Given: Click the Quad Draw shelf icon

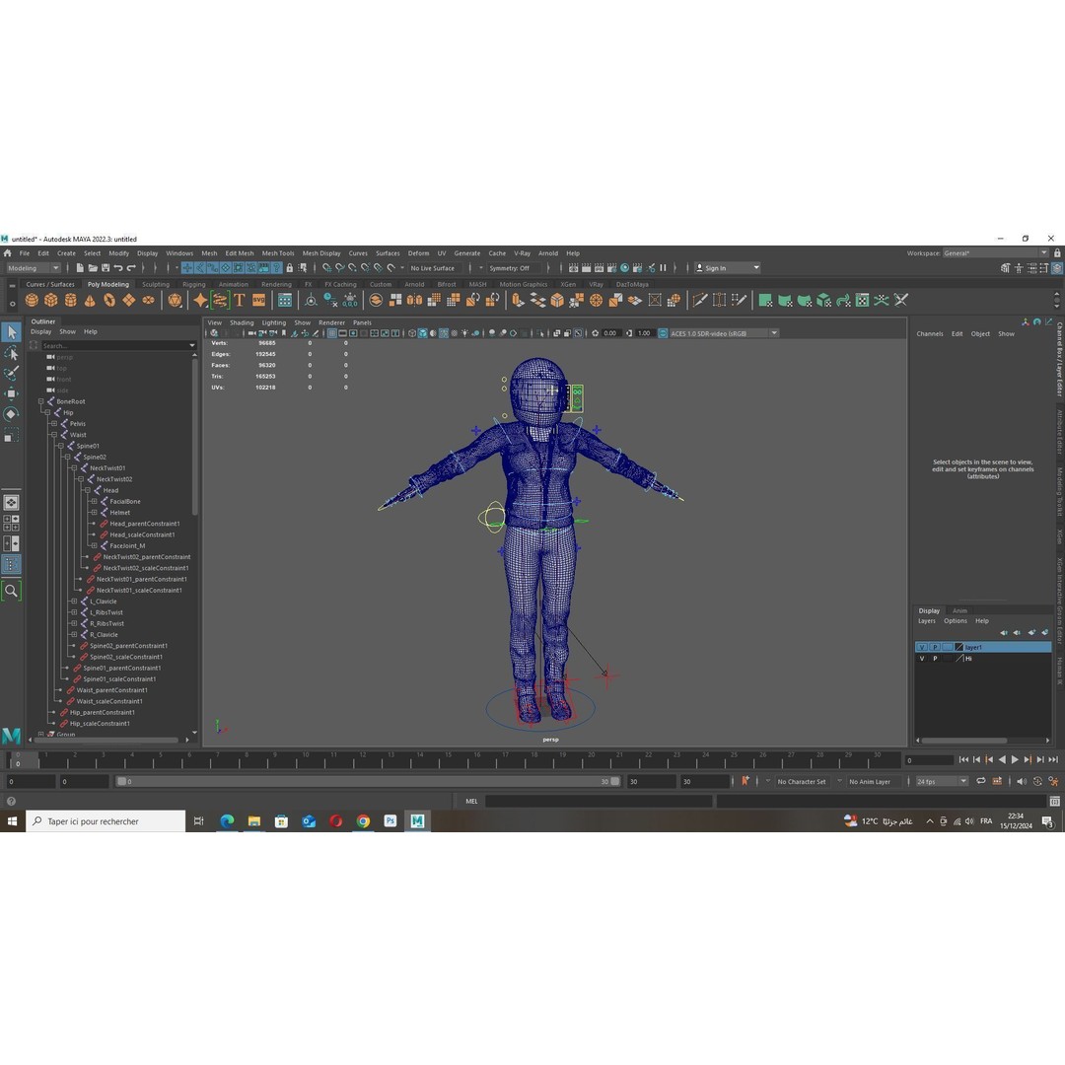Looking at the screenshot, I should click(x=739, y=300).
